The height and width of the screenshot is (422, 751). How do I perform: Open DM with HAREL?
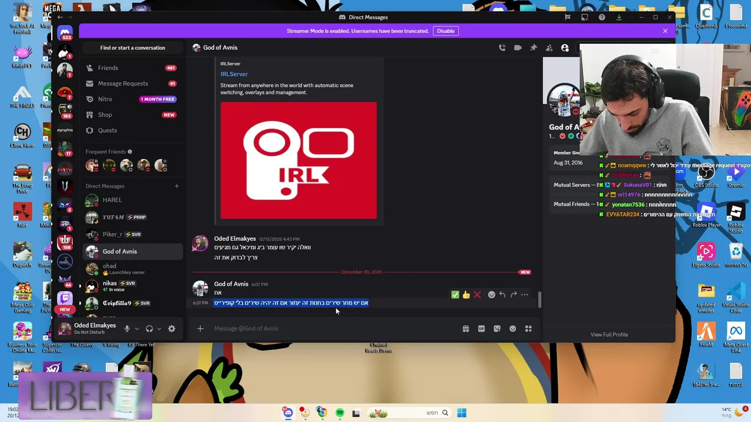(133, 200)
